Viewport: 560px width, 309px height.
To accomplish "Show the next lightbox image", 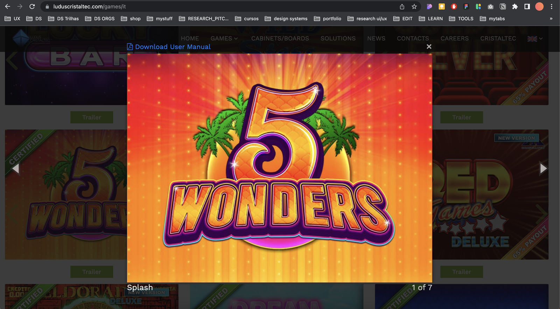I will 543,169.
